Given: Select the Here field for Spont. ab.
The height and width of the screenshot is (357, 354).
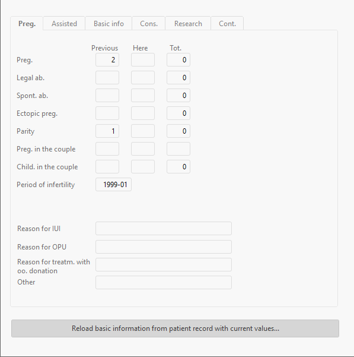Looking at the screenshot, I should [143, 96].
